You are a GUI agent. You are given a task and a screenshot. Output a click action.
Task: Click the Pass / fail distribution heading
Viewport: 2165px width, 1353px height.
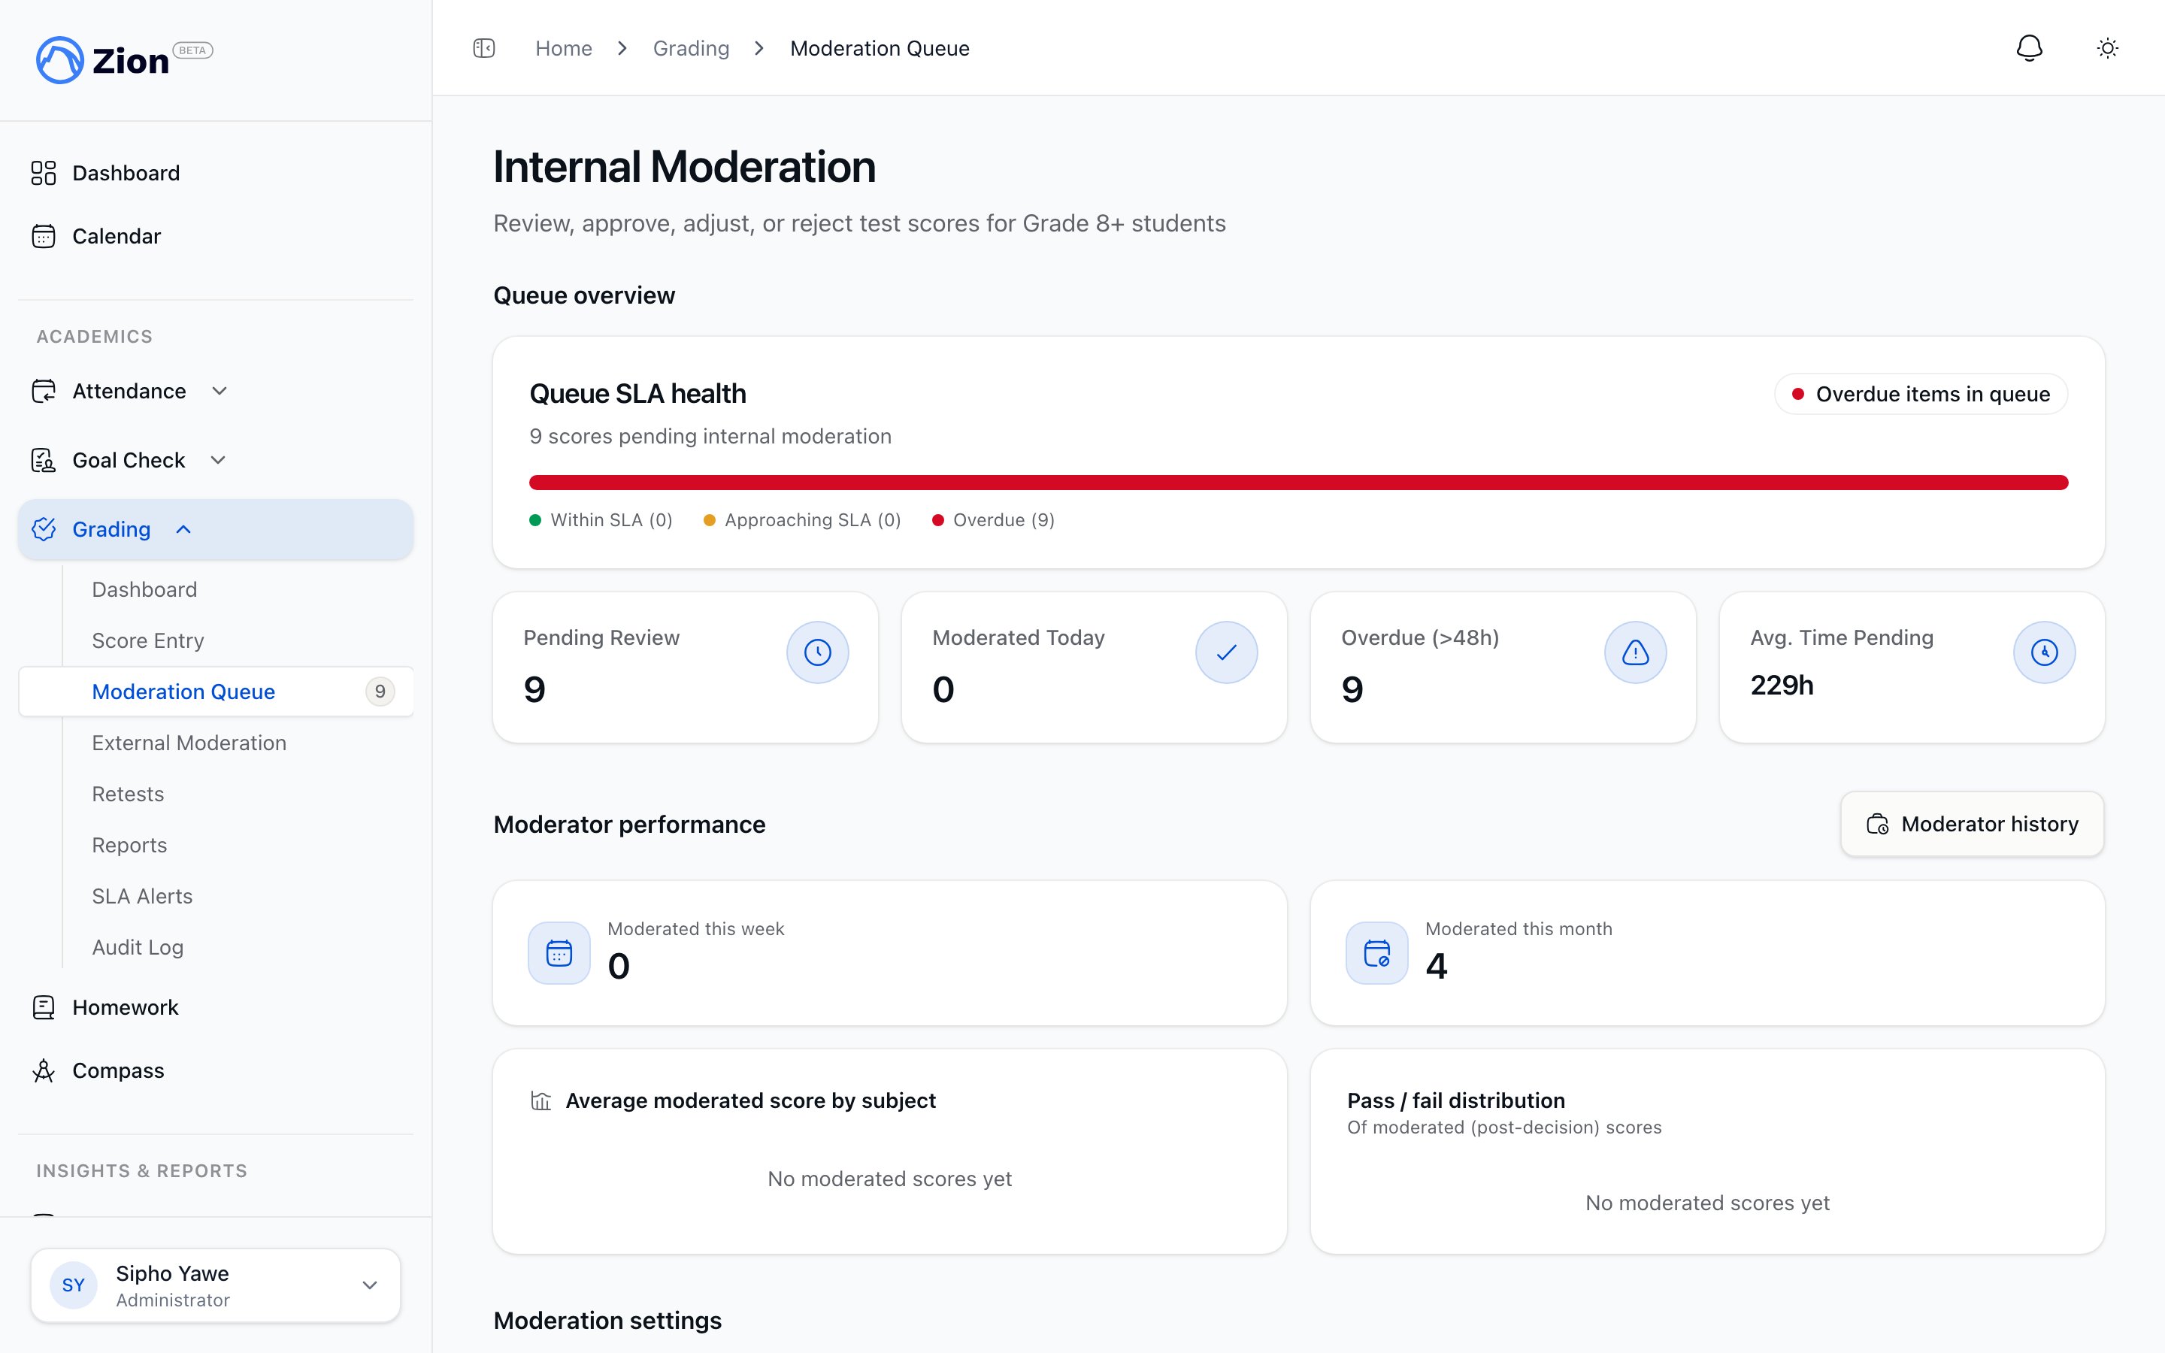coord(1455,1100)
